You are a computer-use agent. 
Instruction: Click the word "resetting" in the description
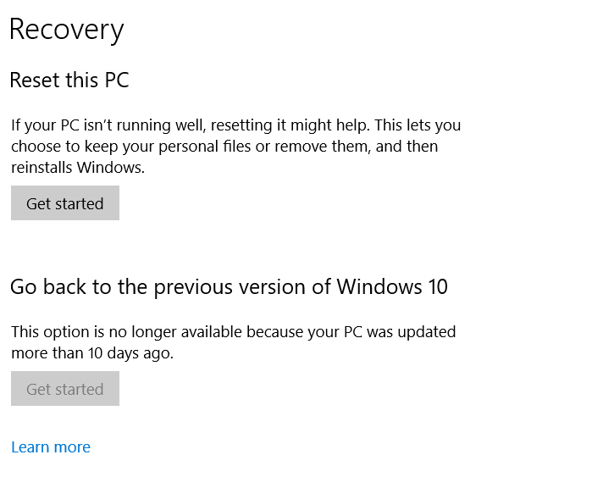pos(242,125)
